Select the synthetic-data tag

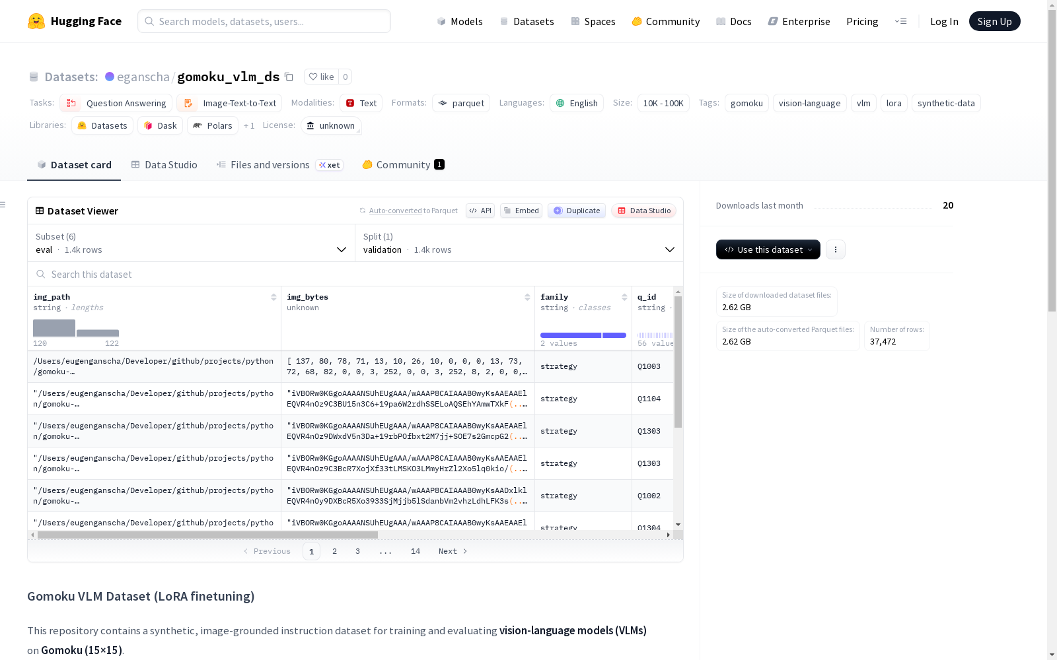click(x=946, y=103)
